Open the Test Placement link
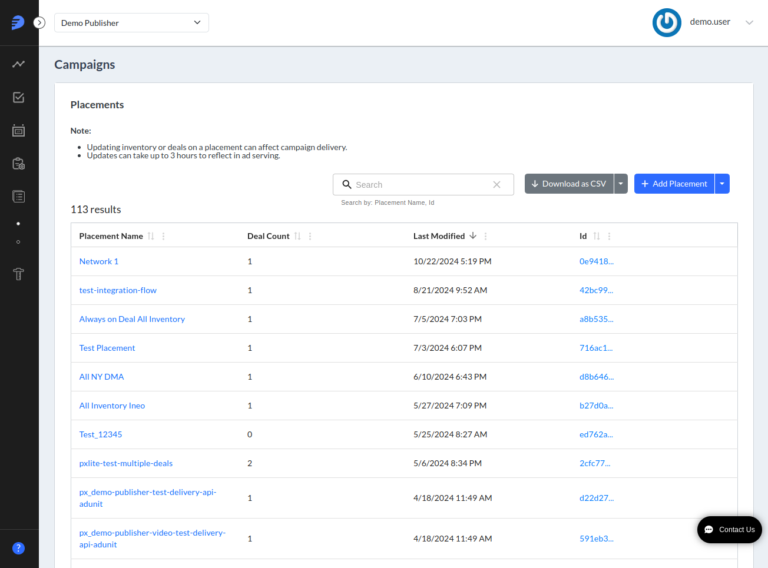The width and height of the screenshot is (768, 568). tap(107, 348)
